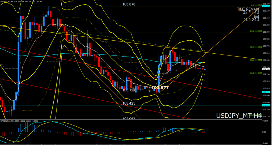Click 104.770 on the price axis
The width and height of the screenshot is (272, 145).
pos(266,46)
